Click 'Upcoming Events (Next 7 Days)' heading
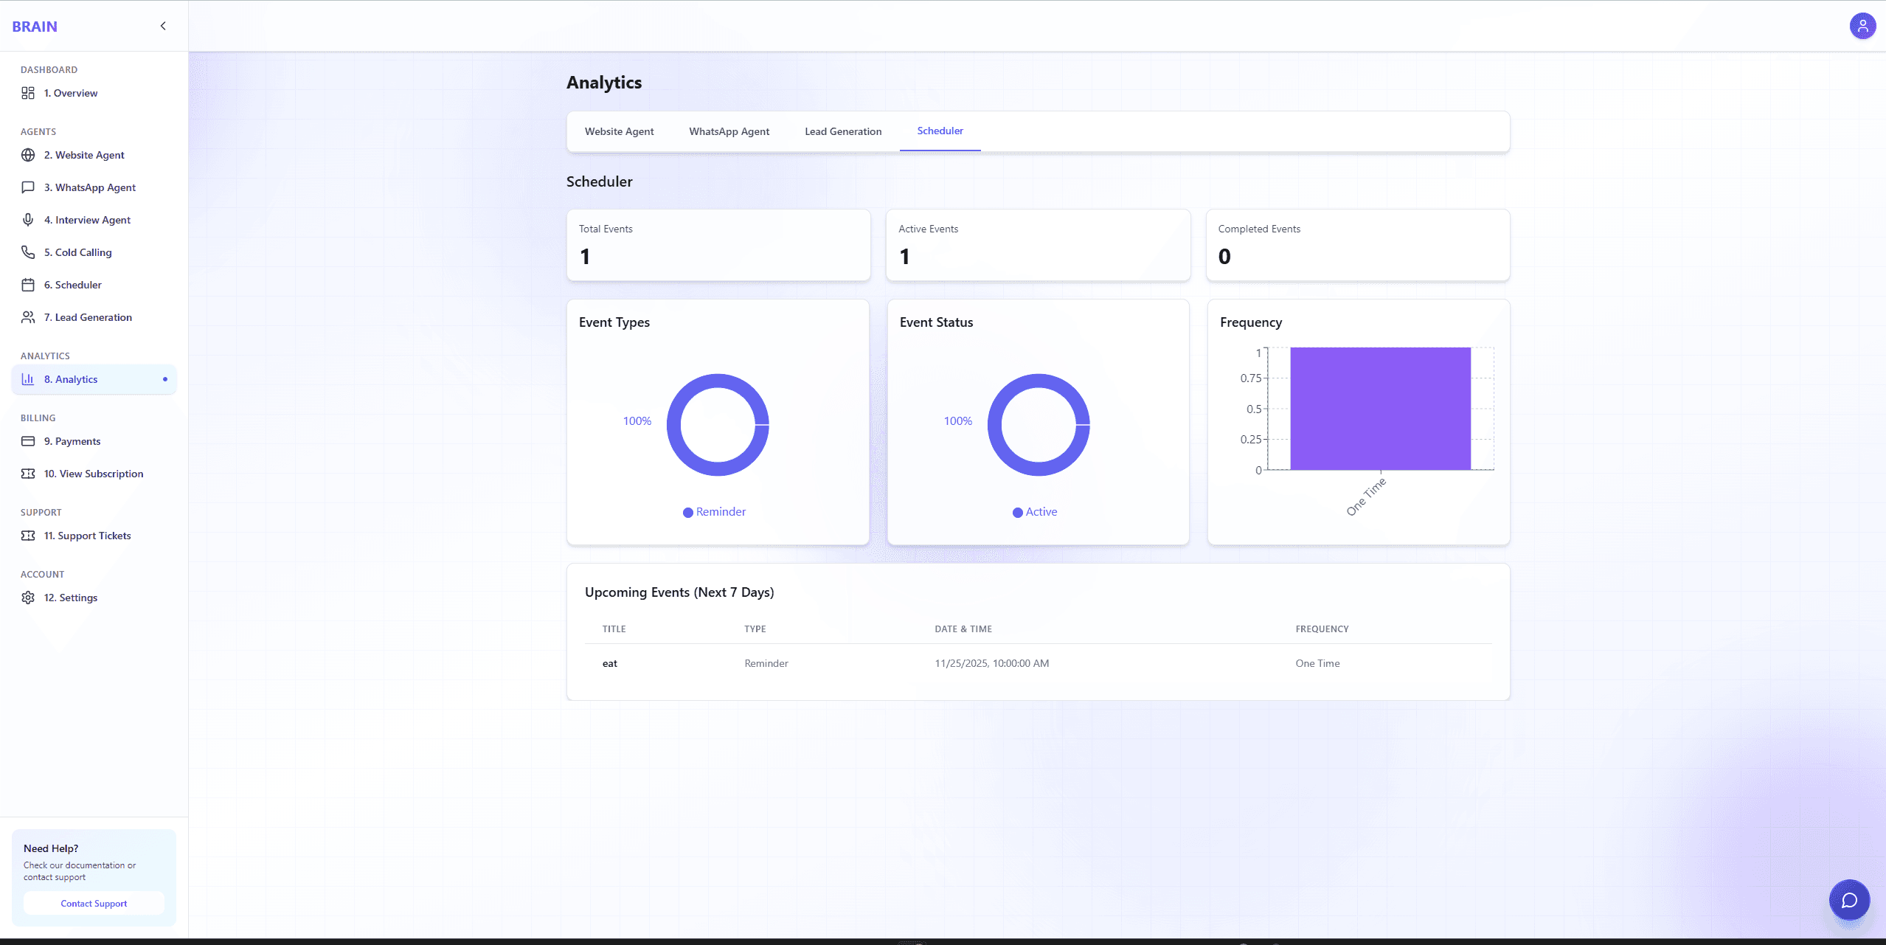This screenshot has height=945, width=1886. coord(679,592)
